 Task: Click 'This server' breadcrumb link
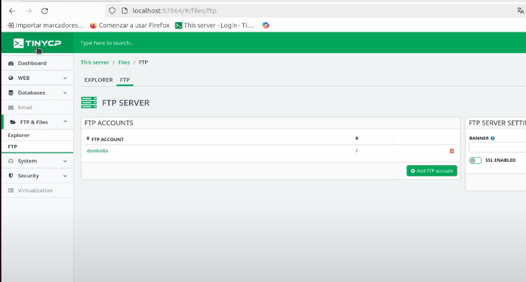(x=95, y=62)
